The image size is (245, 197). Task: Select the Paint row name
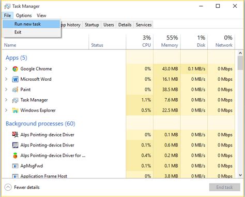25,89
